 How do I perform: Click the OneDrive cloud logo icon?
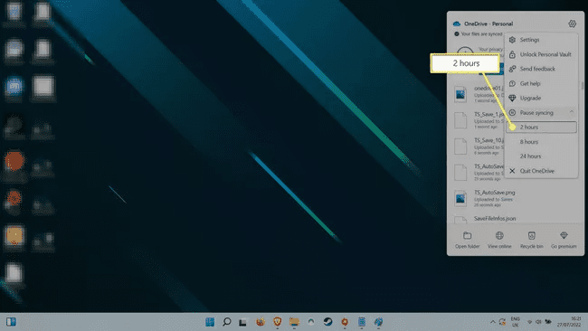[456, 24]
